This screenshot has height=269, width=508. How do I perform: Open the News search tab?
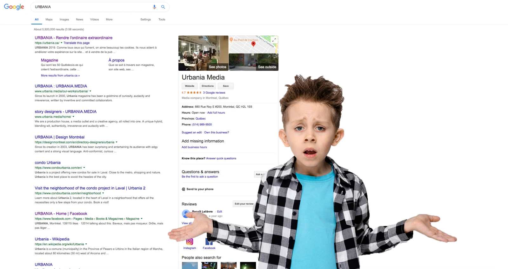point(79,20)
